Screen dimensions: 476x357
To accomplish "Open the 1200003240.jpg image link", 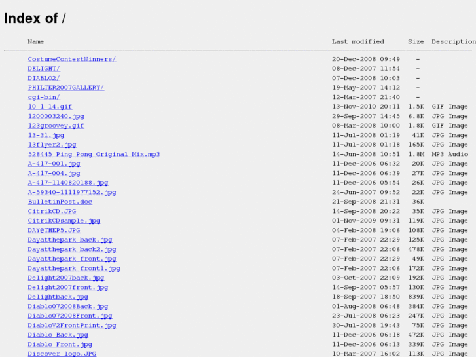I will point(56,116).
